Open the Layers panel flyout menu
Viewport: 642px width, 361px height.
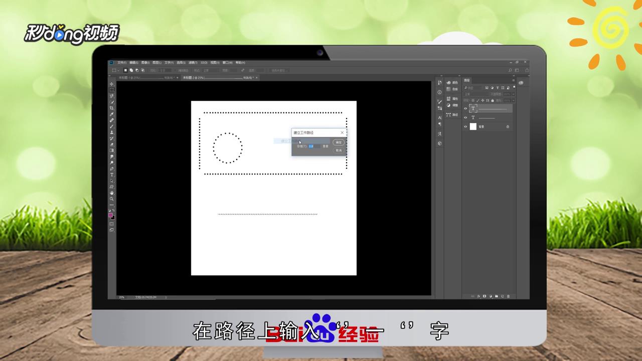click(x=514, y=80)
